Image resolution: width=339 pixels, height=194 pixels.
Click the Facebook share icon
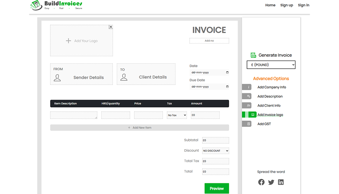pyautogui.click(x=261, y=182)
